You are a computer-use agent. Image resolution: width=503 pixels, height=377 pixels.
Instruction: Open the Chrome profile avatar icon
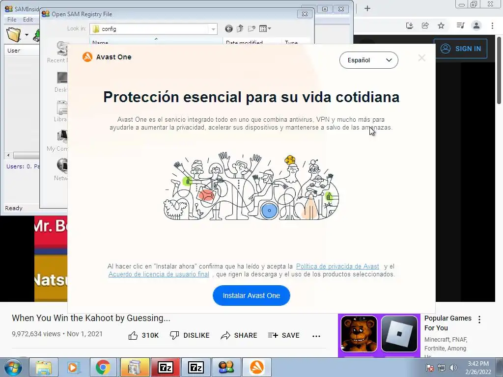click(x=476, y=26)
